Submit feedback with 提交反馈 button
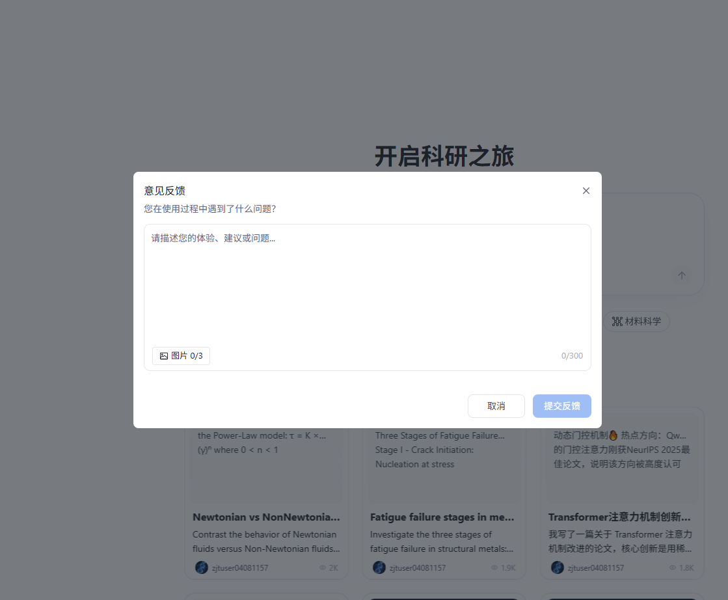728x600 pixels. [562, 406]
